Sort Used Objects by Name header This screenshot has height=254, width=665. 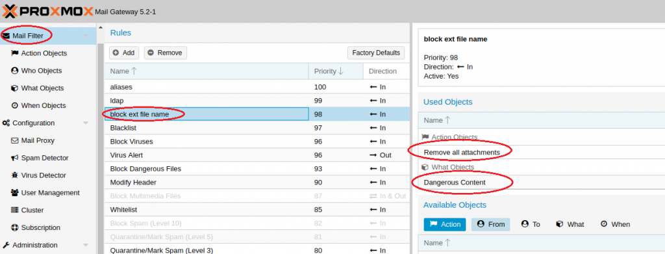click(541, 120)
